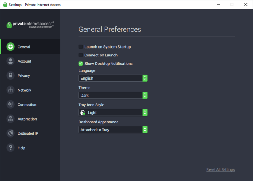Go to the Network label

(24, 90)
